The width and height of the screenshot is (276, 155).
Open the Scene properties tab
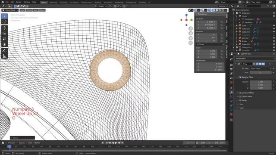[x=231, y=78]
